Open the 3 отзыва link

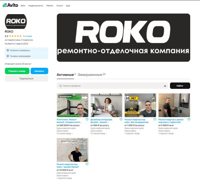point(27,36)
